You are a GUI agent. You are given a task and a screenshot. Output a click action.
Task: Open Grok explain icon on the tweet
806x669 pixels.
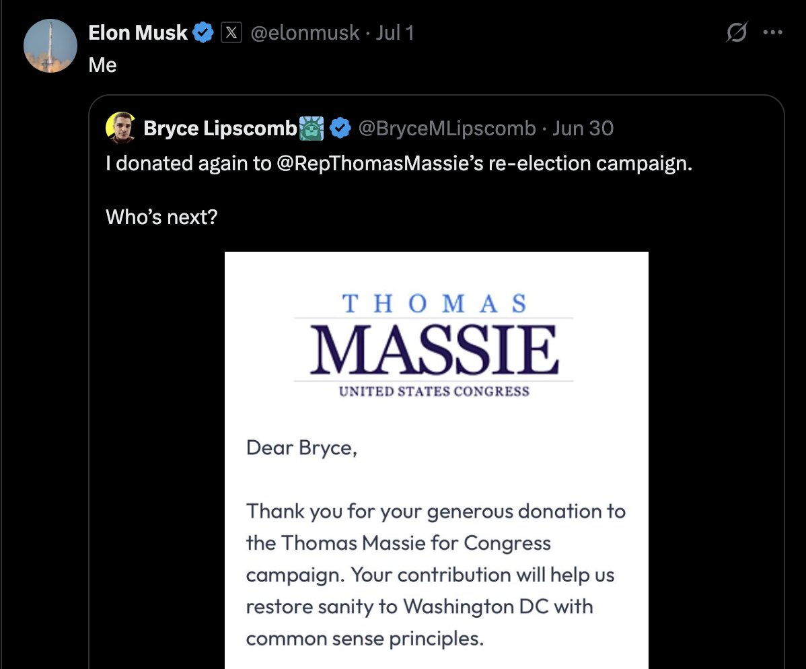pyautogui.click(x=737, y=32)
